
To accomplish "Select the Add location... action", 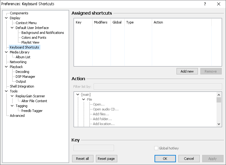I will tap(104, 124).
